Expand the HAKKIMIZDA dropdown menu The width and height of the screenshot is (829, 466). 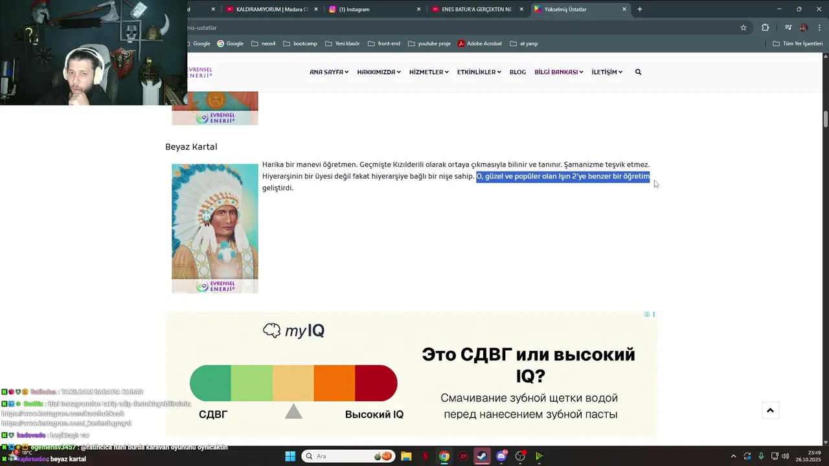(379, 72)
